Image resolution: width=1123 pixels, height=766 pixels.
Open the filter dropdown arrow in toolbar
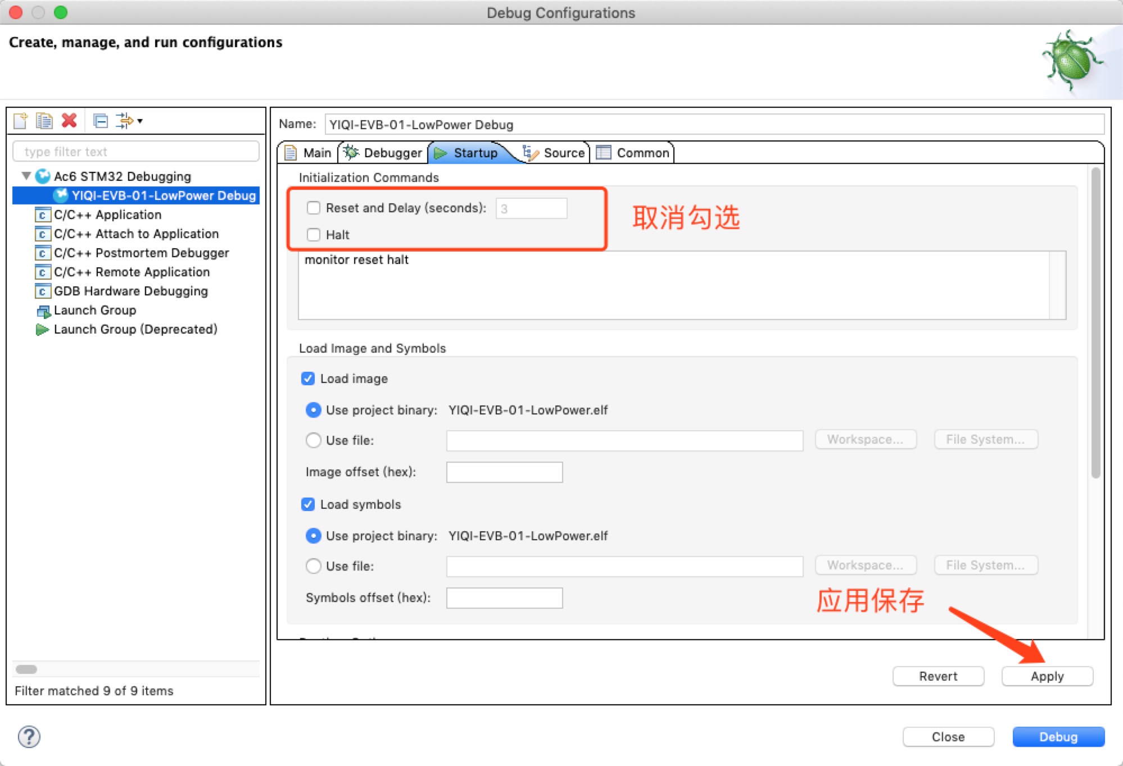pos(140,121)
